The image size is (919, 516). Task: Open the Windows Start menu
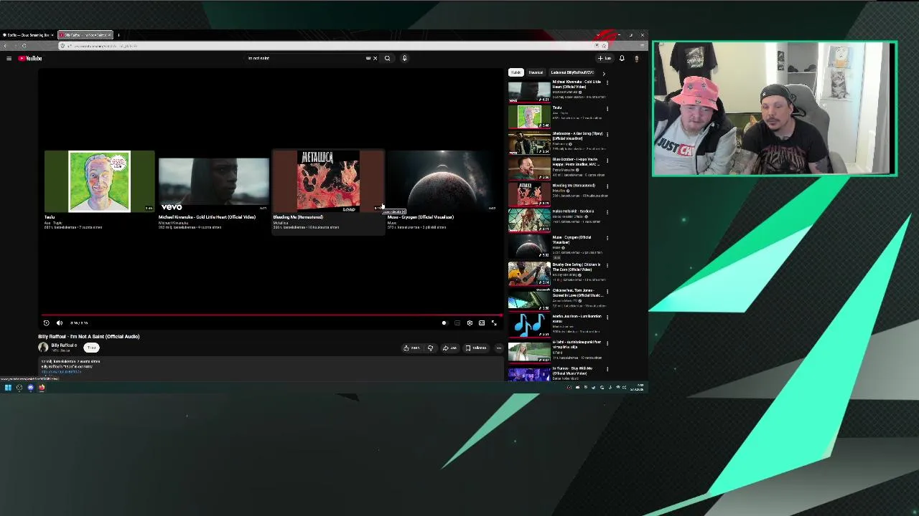point(8,388)
